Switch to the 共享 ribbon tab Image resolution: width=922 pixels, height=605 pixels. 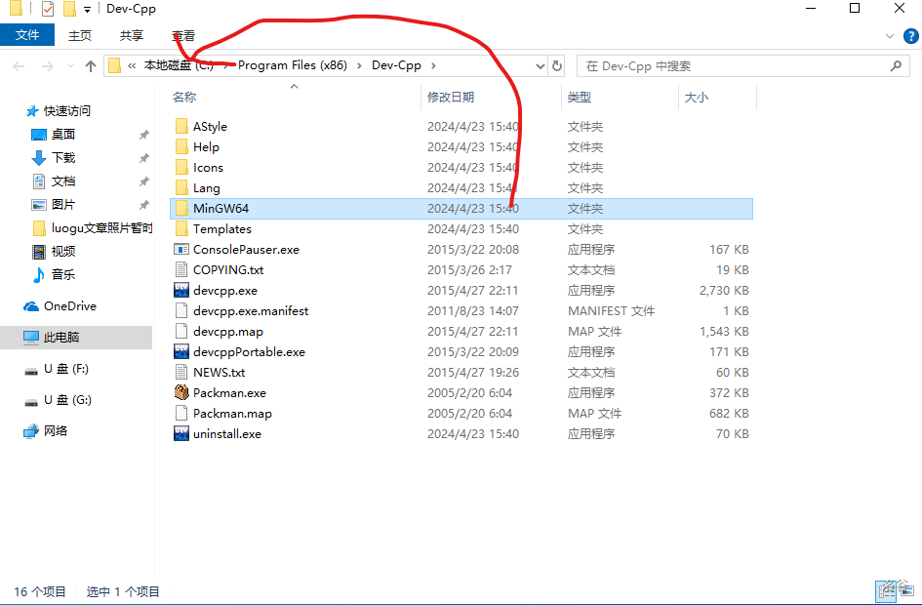click(x=131, y=35)
